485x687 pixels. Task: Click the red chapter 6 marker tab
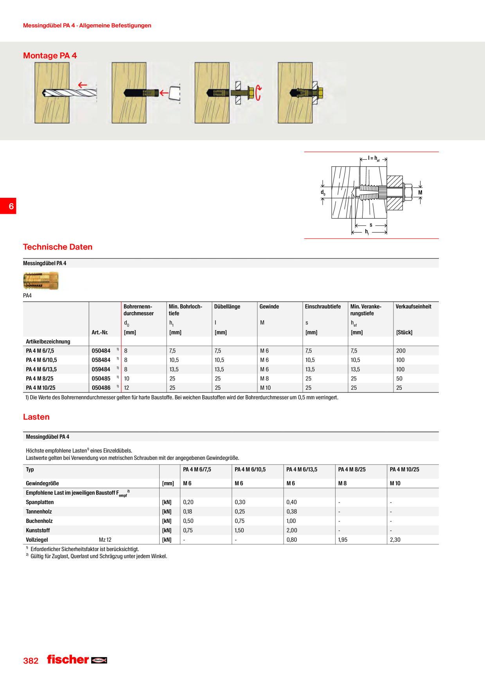[8, 206]
